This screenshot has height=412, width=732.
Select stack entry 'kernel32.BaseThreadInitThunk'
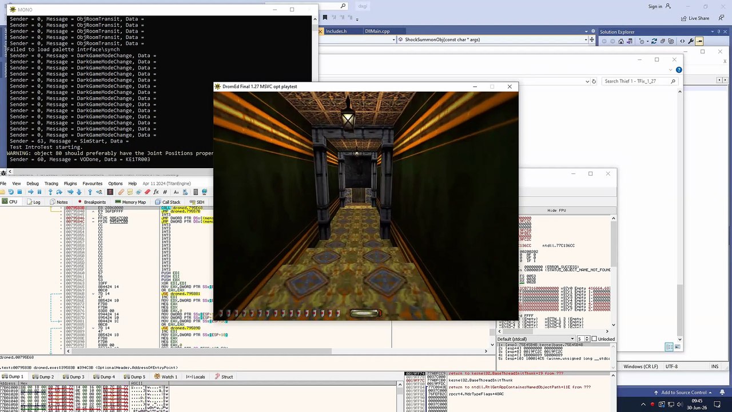[480, 381]
